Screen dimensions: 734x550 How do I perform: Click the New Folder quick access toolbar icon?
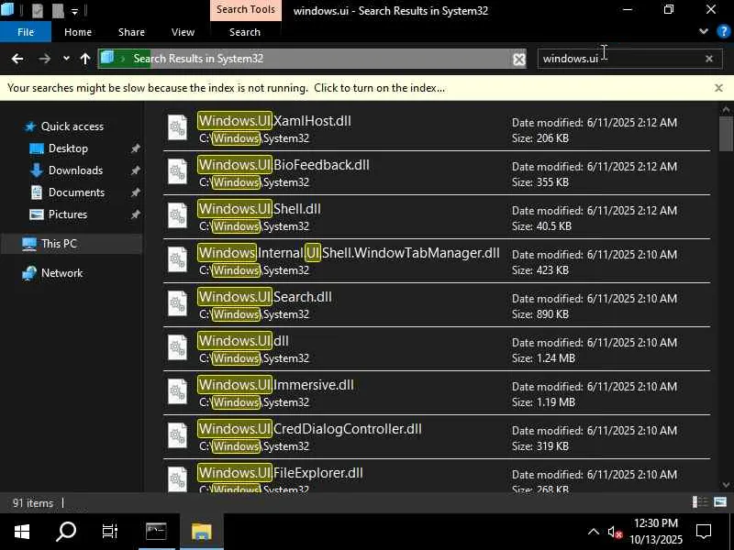pyautogui.click(x=58, y=10)
